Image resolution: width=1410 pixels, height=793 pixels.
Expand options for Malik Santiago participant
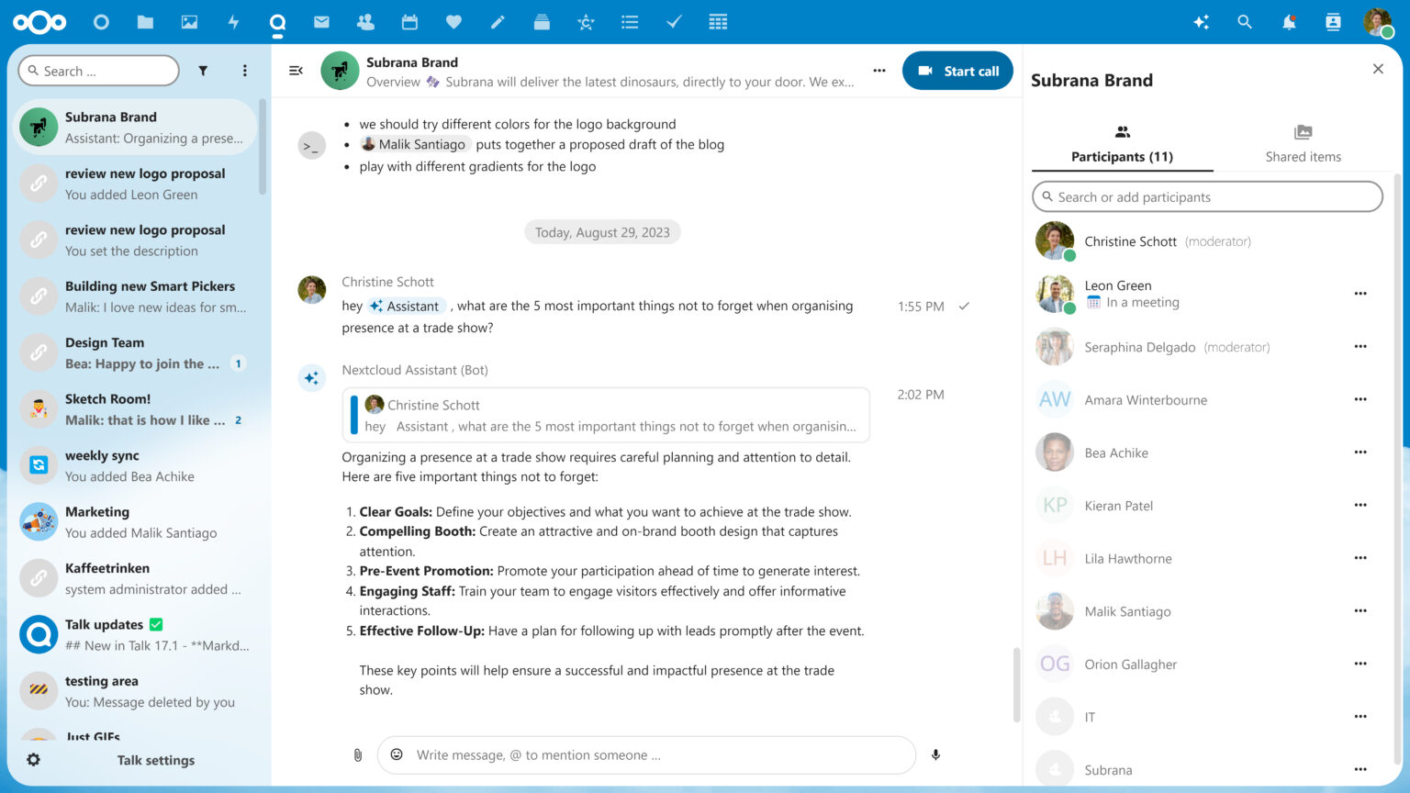click(x=1360, y=610)
